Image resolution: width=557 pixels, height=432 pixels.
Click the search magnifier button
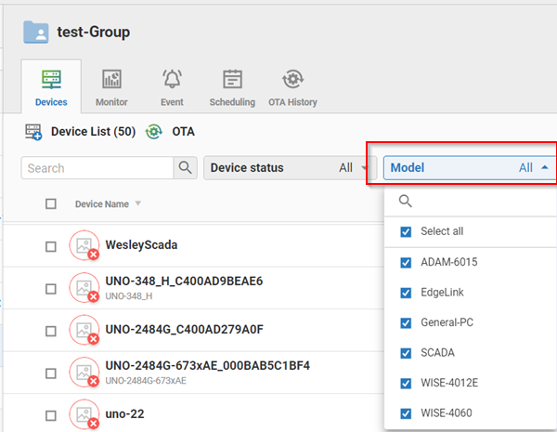pos(187,168)
